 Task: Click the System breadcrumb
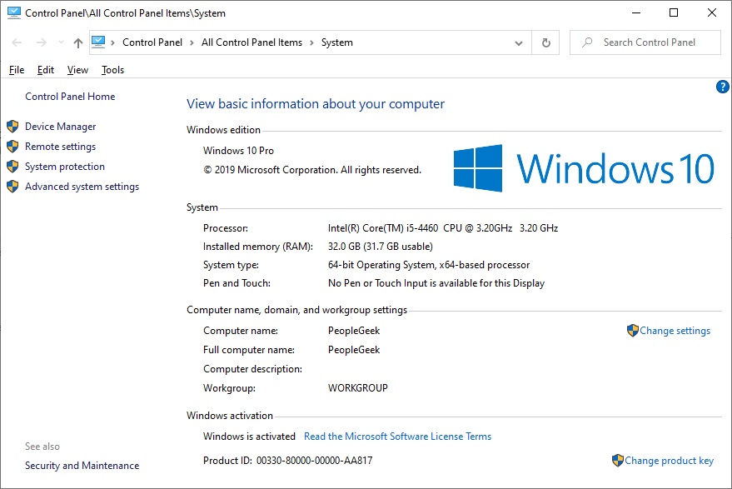pos(336,42)
